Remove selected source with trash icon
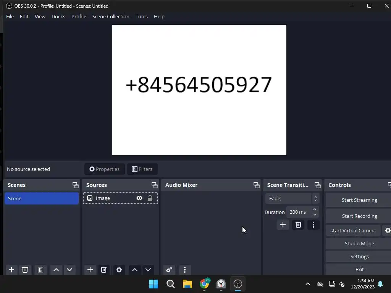 (103, 270)
